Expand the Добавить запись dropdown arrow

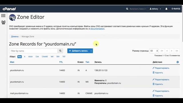tap(91, 51)
